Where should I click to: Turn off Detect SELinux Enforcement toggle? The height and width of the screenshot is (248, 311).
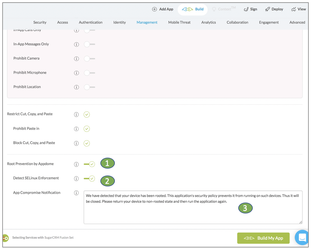(x=89, y=179)
